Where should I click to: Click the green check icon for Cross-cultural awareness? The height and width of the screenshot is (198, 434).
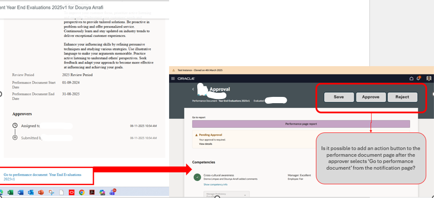(197, 177)
